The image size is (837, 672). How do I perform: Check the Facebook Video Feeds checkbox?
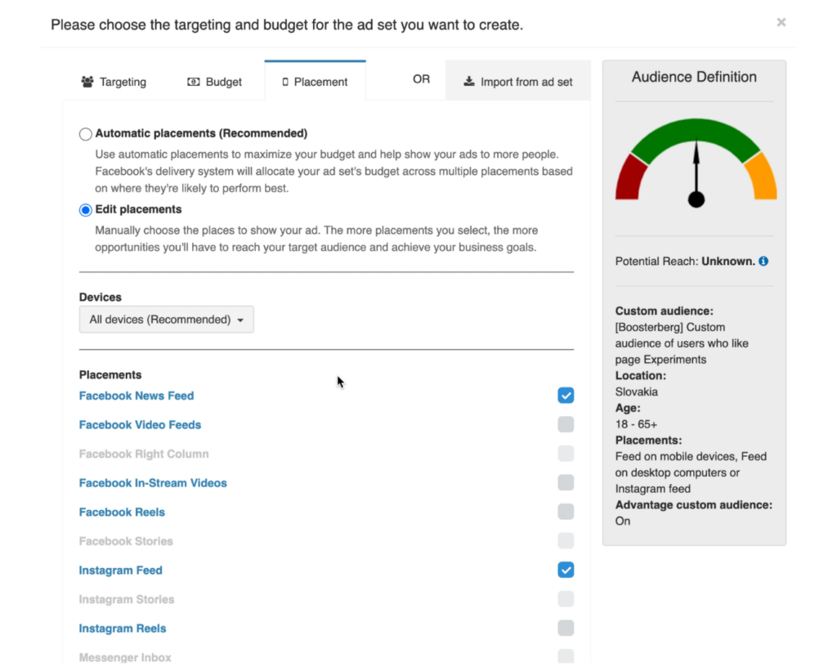pos(566,424)
